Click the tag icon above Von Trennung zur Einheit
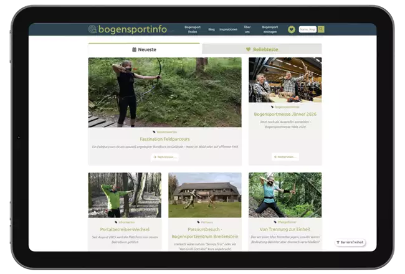The image size is (405, 274). [x=275, y=222]
